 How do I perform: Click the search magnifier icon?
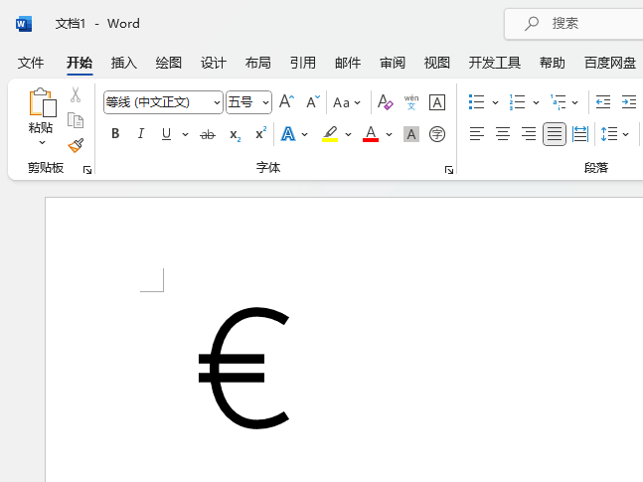pos(532,24)
